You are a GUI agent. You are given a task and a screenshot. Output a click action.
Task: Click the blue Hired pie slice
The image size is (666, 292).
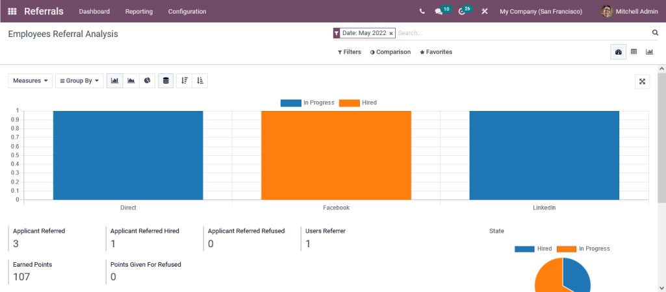tap(577, 276)
